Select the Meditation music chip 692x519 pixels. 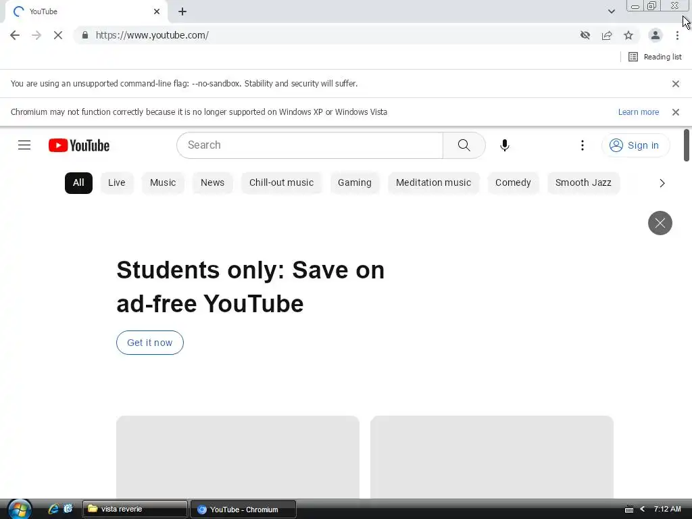(433, 182)
